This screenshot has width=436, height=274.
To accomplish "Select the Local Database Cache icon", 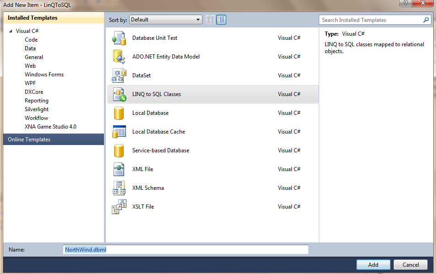I will click(119, 132).
